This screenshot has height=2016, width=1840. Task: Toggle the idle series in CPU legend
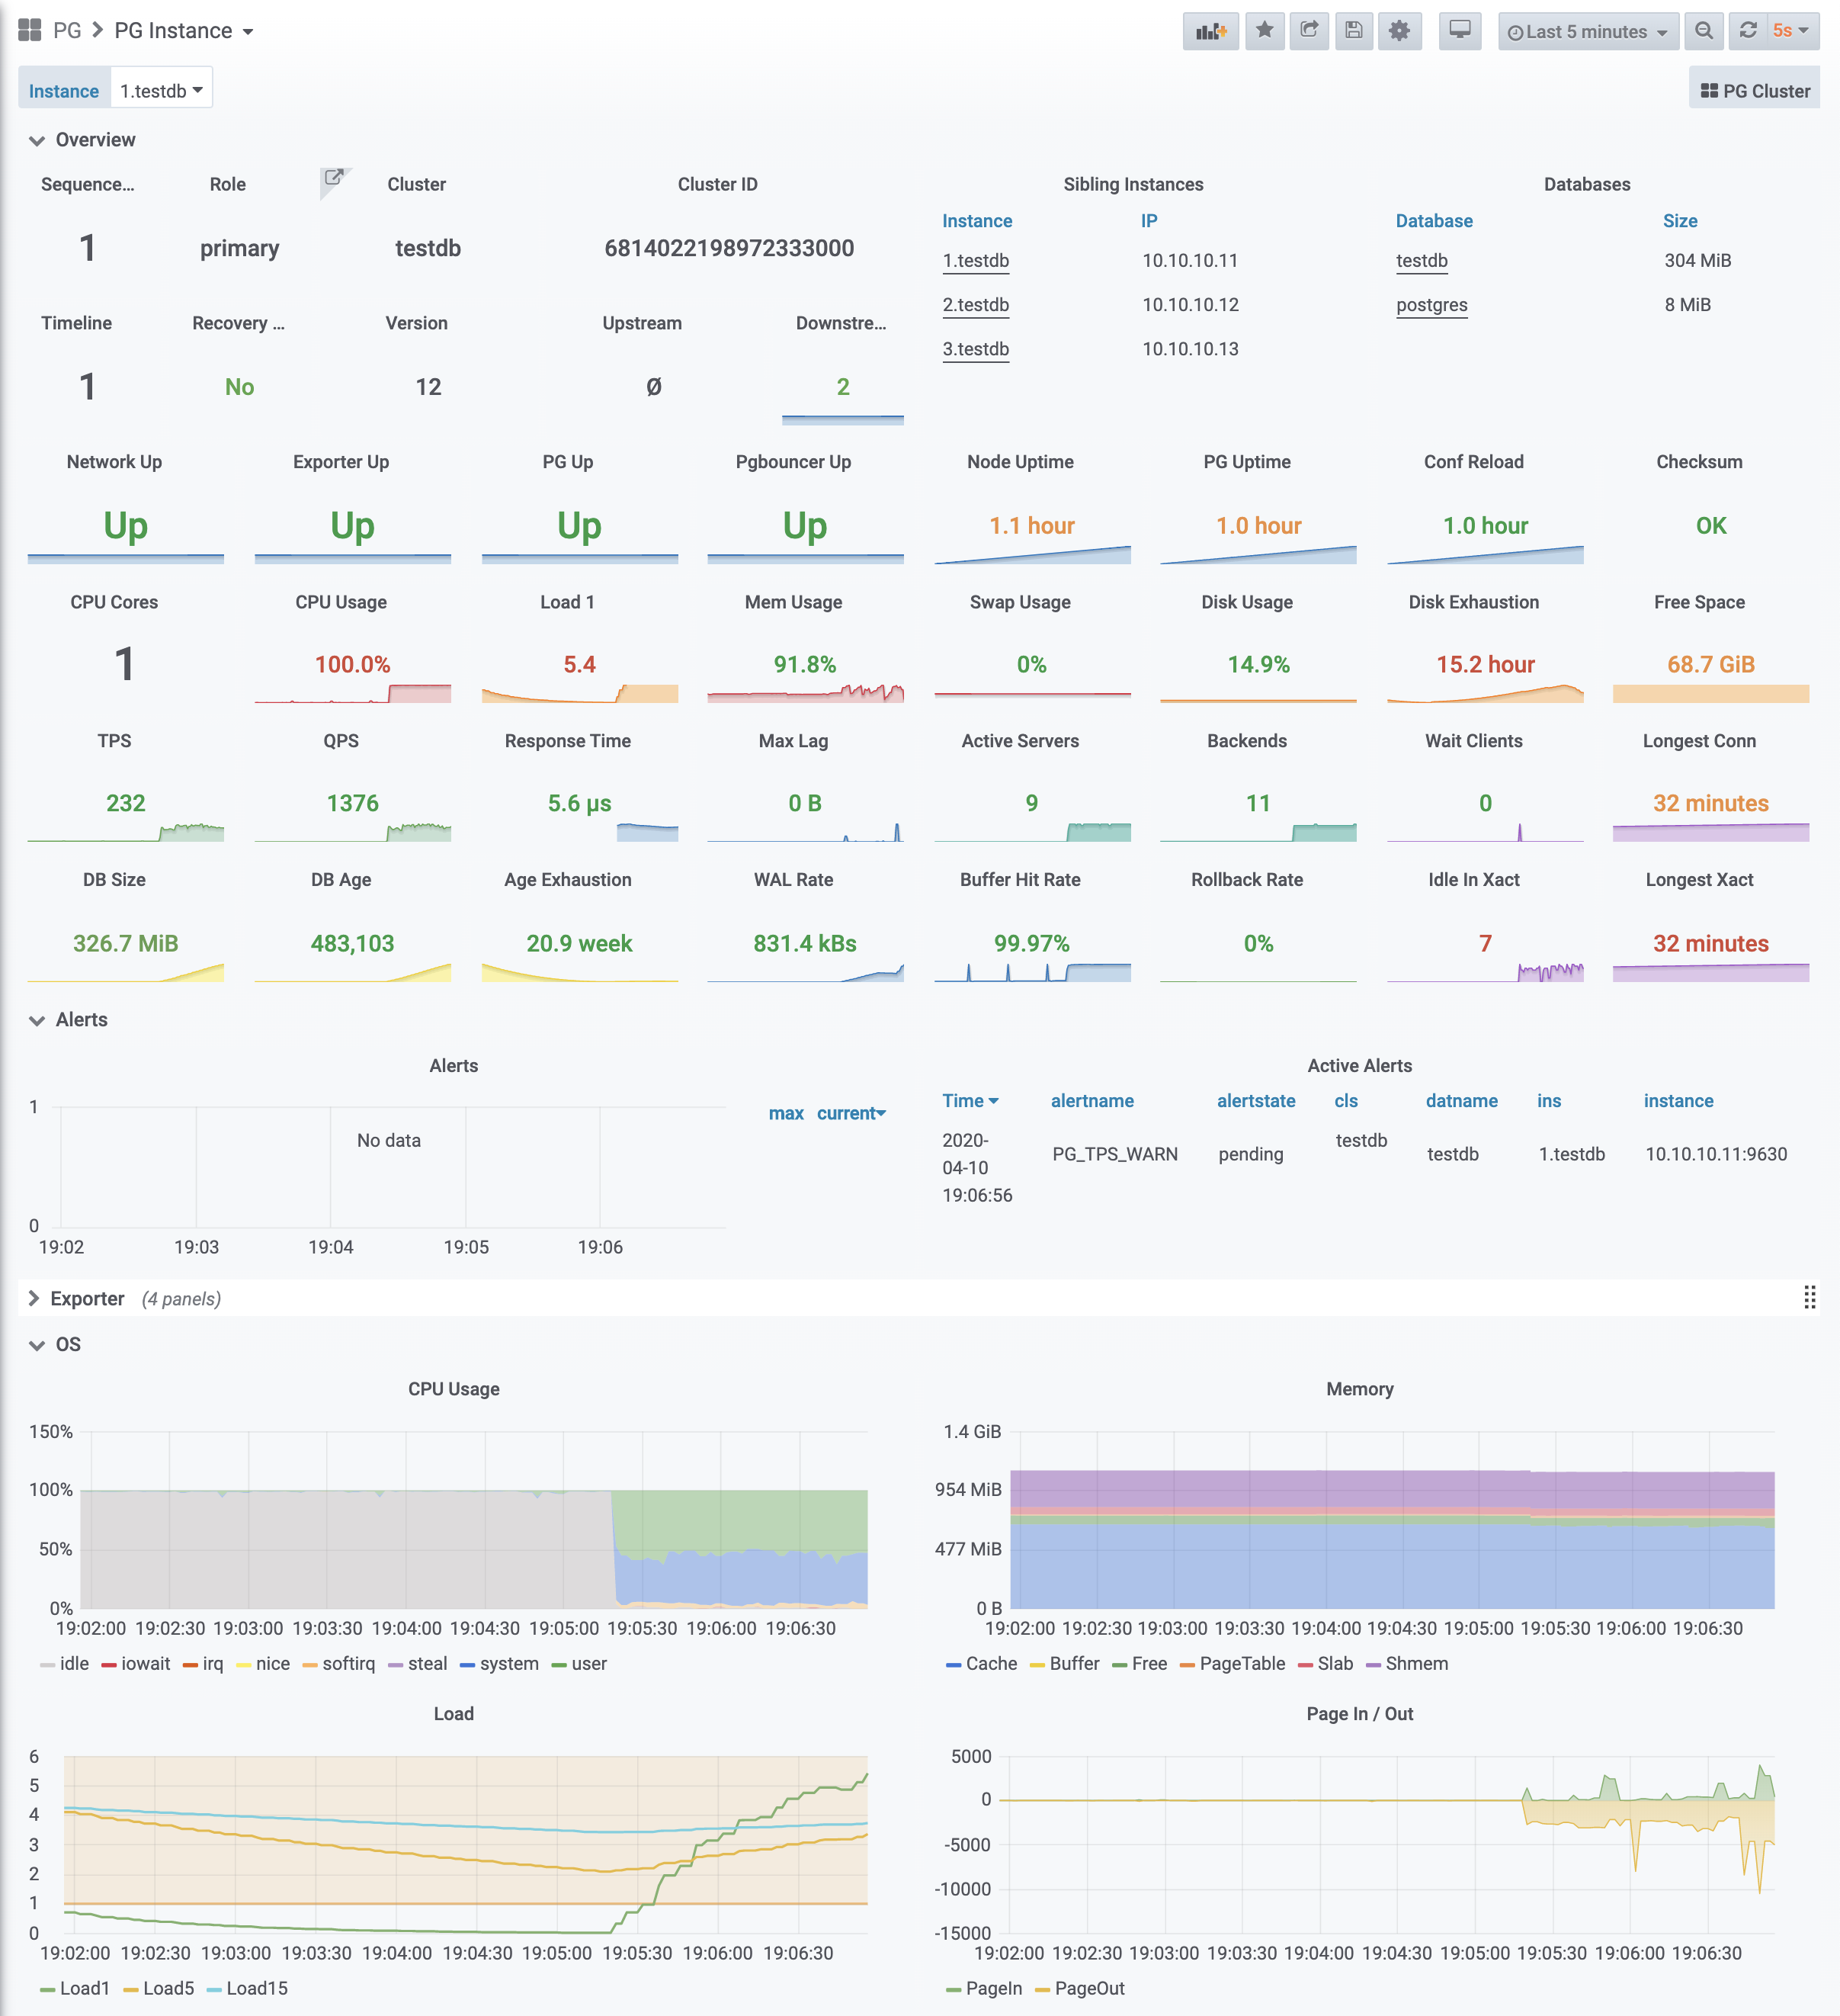coord(73,1663)
